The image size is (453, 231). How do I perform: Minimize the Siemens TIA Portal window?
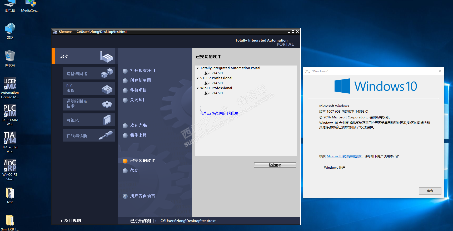click(x=289, y=32)
